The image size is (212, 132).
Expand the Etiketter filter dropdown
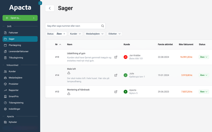click(115, 34)
